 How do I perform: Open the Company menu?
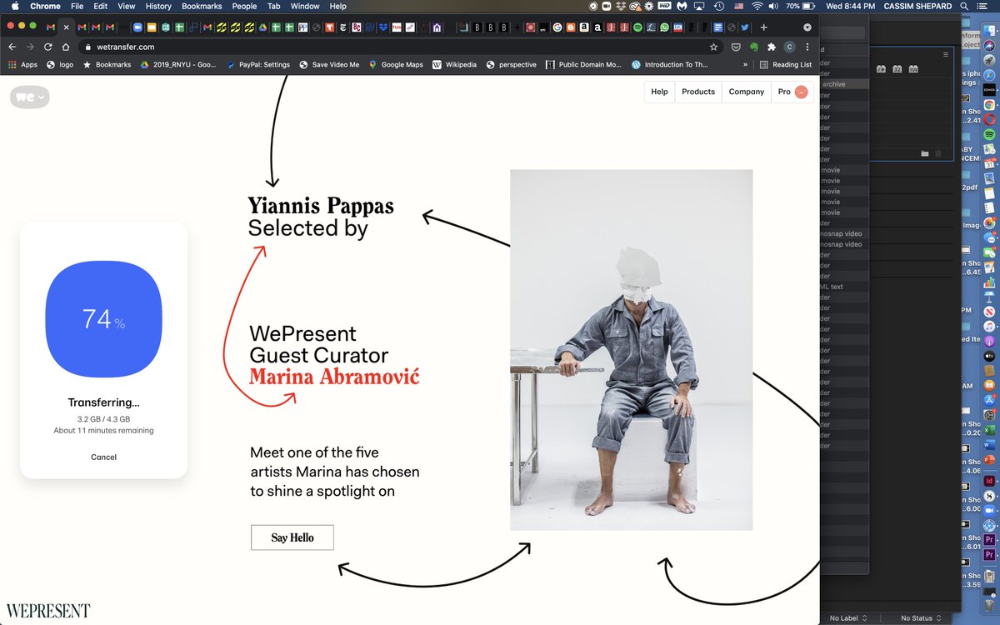click(747, 92)
